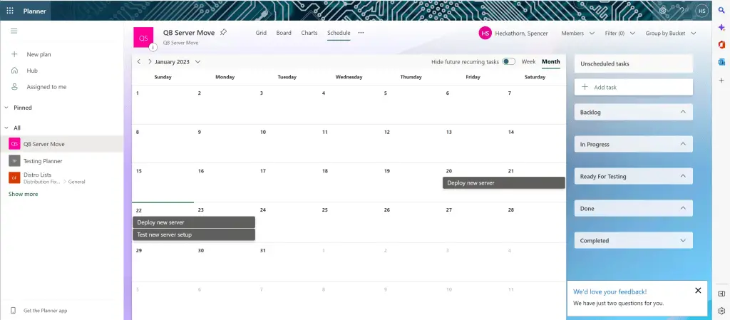Open HS account avatar in header
Image resolution: width=730 pixels, height=320 pixels.
coord(701,10)
